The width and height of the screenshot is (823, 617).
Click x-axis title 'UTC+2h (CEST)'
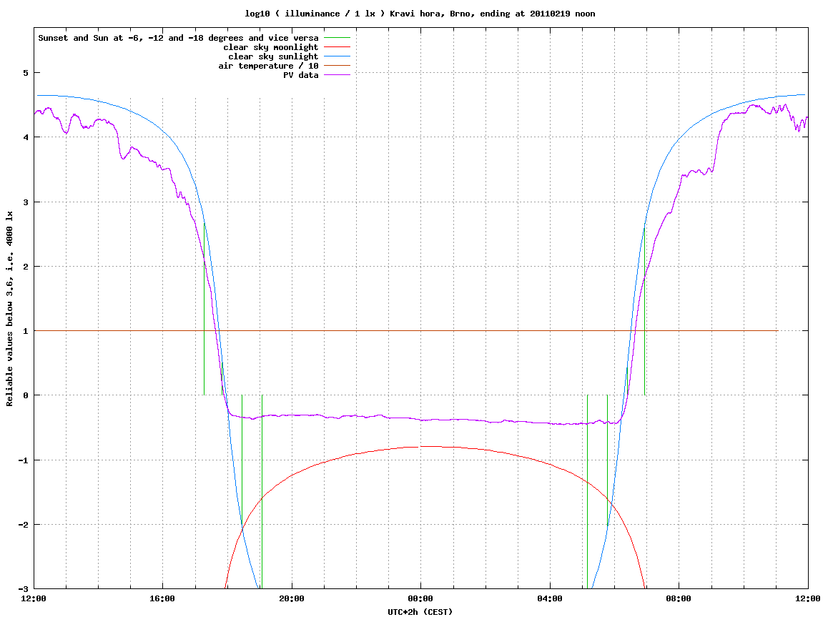tap(420, 611)
